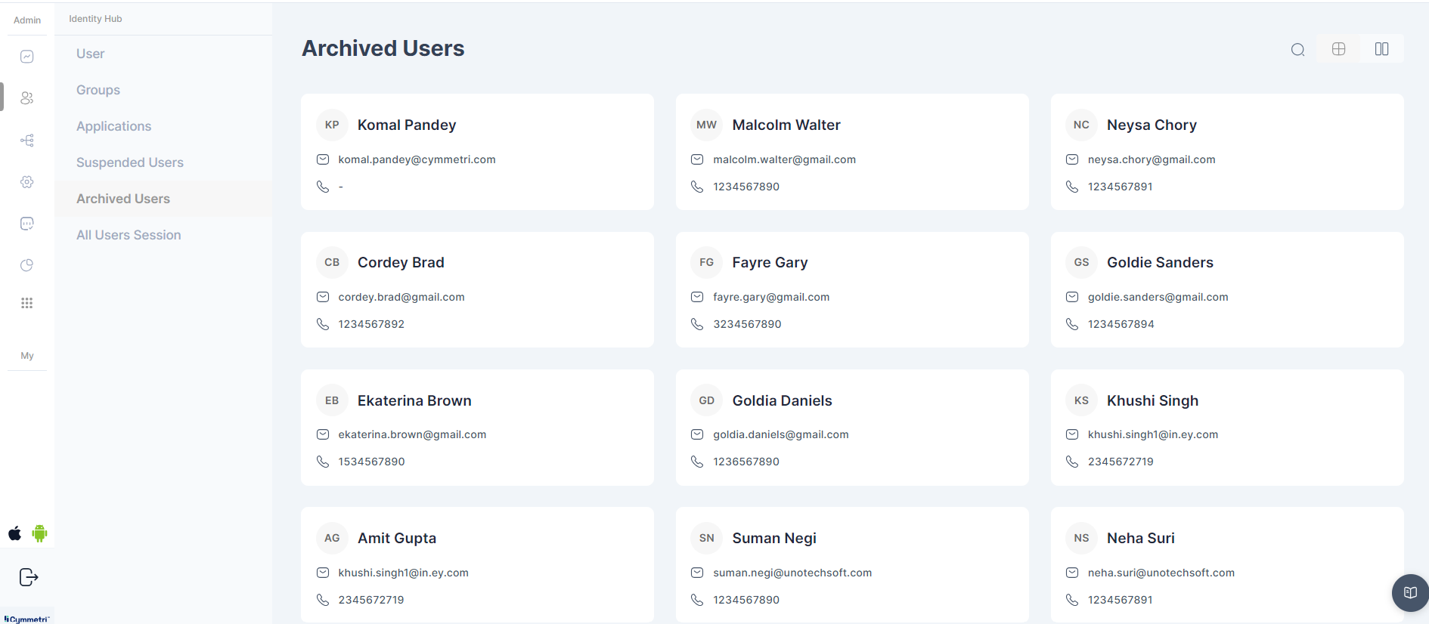The height and width of the screenshot is (624, 1429).
Task: Click the logout icon
Action: (x=28, y=577)
